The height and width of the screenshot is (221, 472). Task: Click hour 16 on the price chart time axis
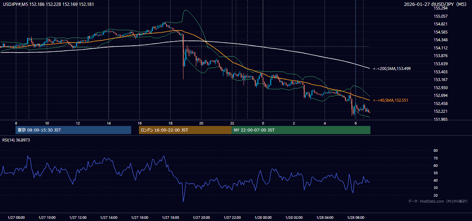[140, 123]
